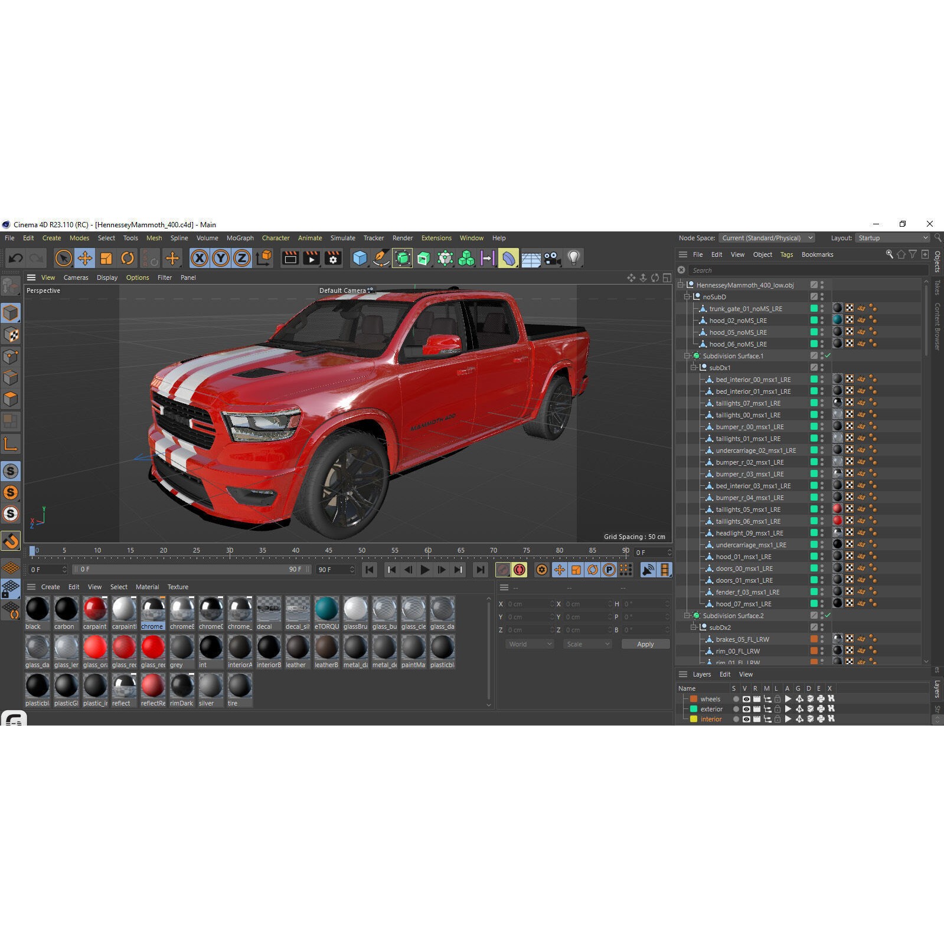
Task: Add a Cube primitive object
Action: coord(360,258)
